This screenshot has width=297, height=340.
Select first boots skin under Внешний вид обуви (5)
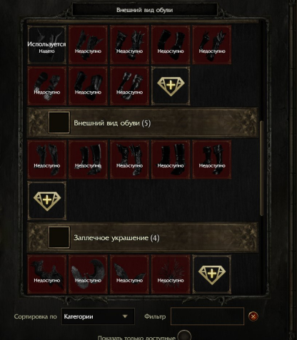(x=47, y=160)
